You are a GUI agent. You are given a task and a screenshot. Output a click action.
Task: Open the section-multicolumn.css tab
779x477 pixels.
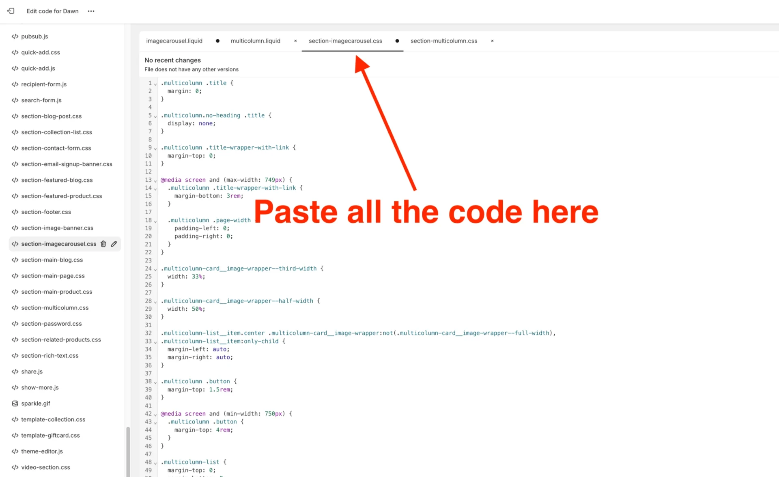[443, 41]
